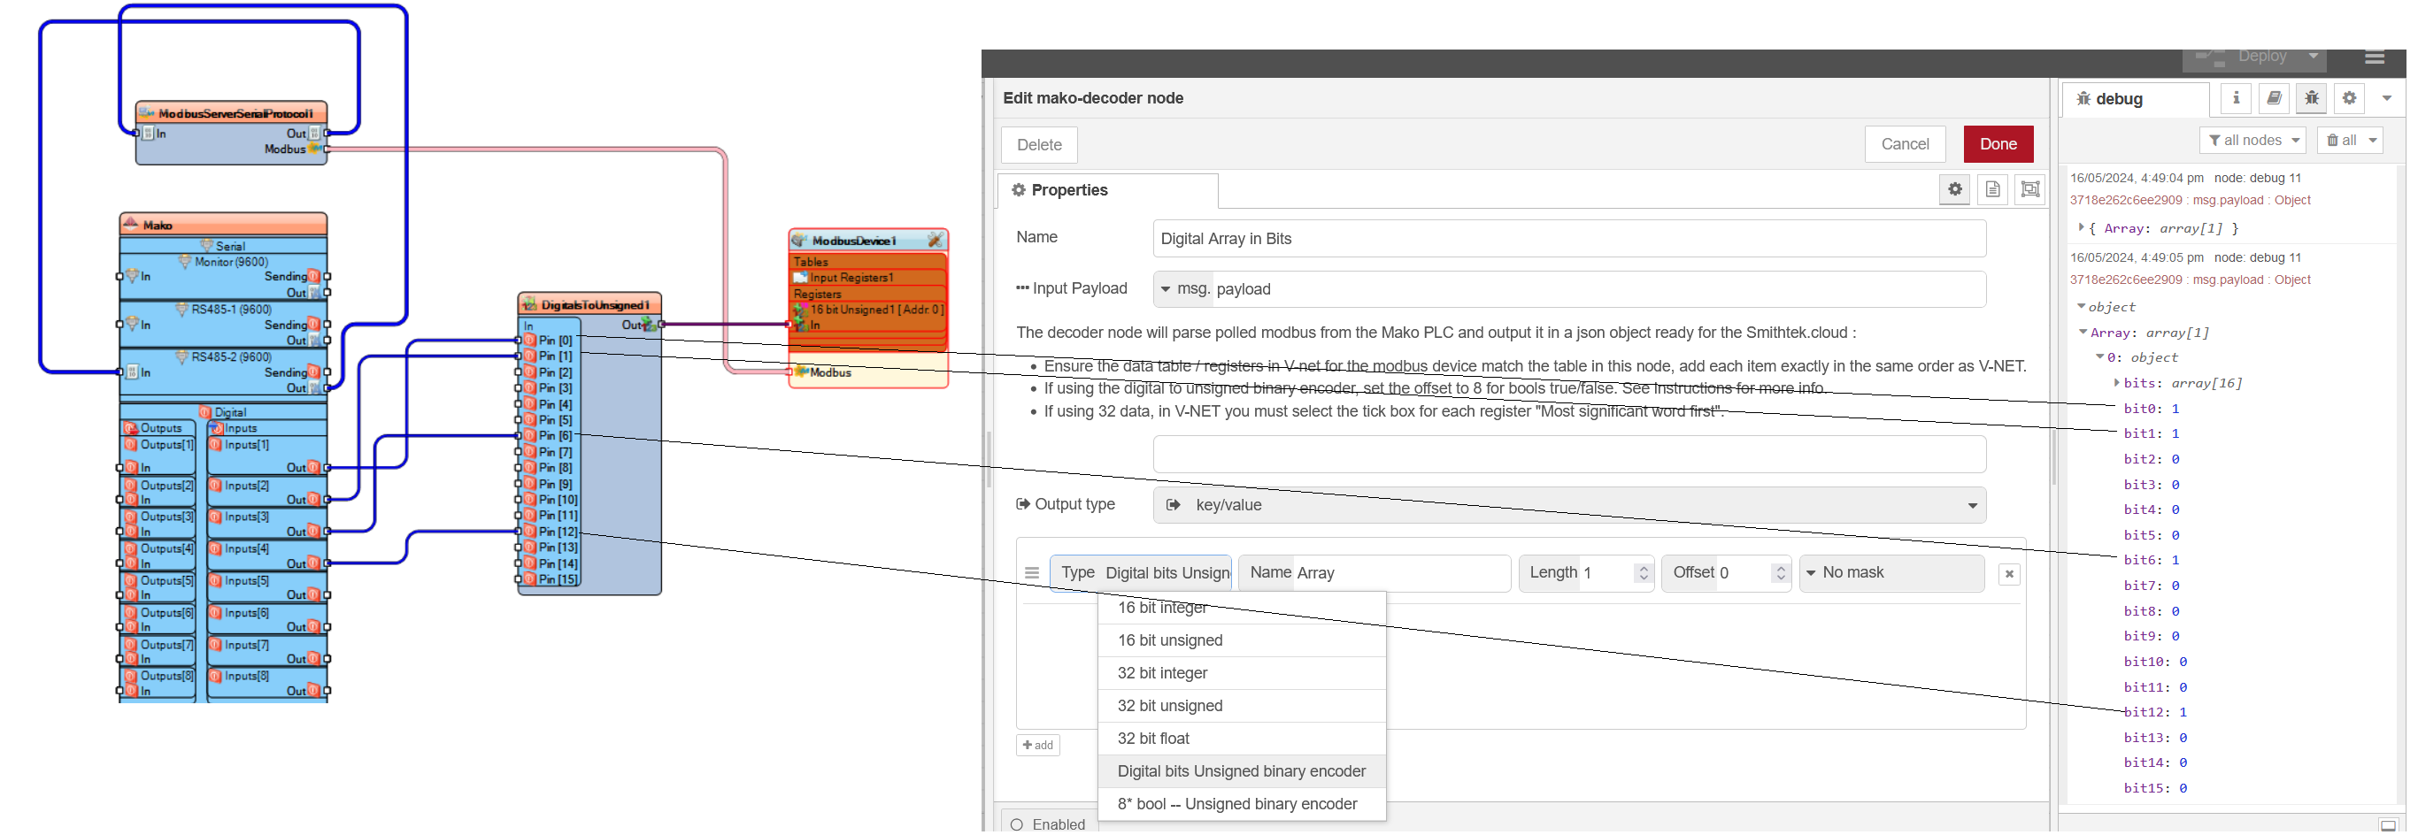Click the Length value stepper
2418x835 pixels.
pos(1643,573)
